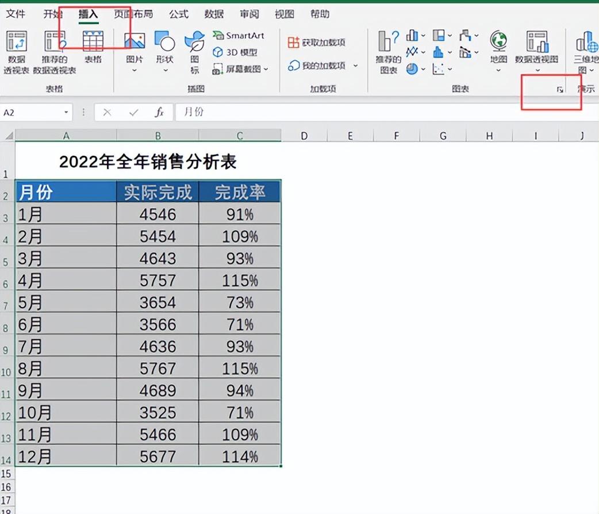Expand Name Box dropdown arrow
Image resolution: width=599 pixels, height=514 pixels.
pyautogui.click(x=66, y=112)
